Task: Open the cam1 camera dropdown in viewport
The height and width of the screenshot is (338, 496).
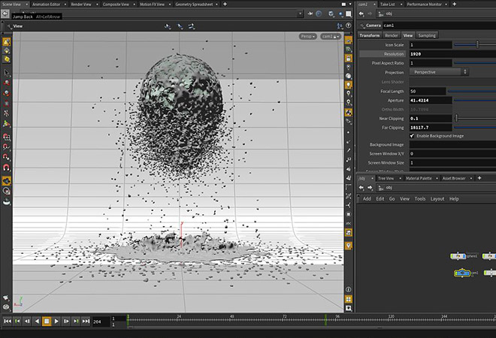Action: [330, 35]
